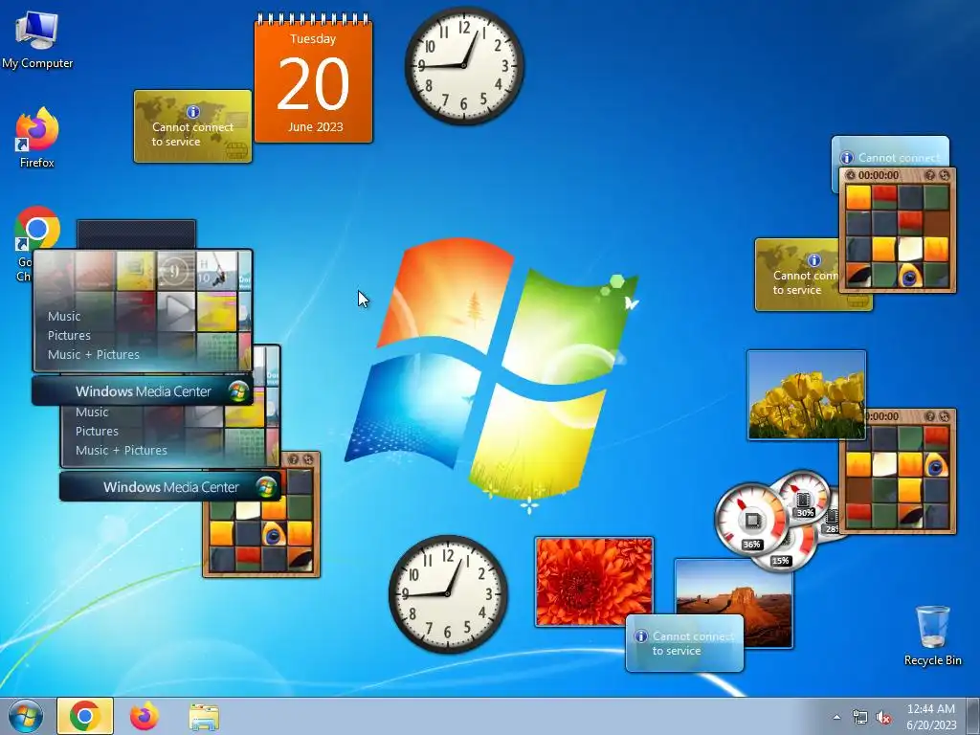The image size is (980, 735).
Task: Select Pictures in the lower Media Center gadget
Action: point(97,432)
